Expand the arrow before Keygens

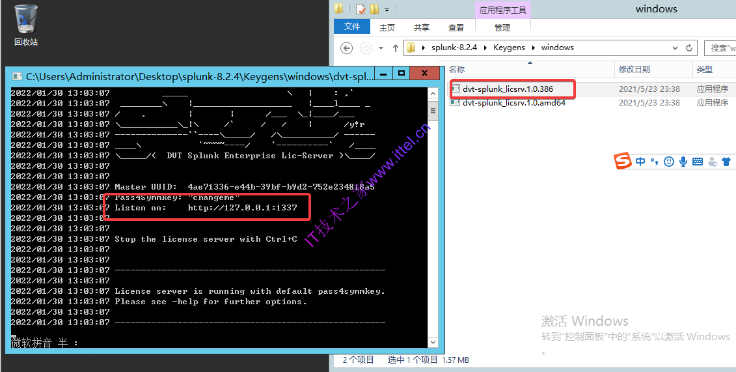(x=485, y=48)
